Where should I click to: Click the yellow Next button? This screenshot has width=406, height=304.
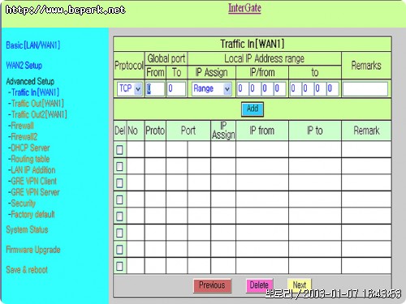(x=300, y=285)
